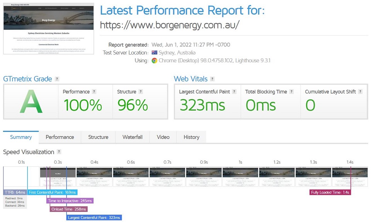The height and width of the screenshot is (222, 371).
Task: Click the Sydney, Australia server location
Action: 177,53
